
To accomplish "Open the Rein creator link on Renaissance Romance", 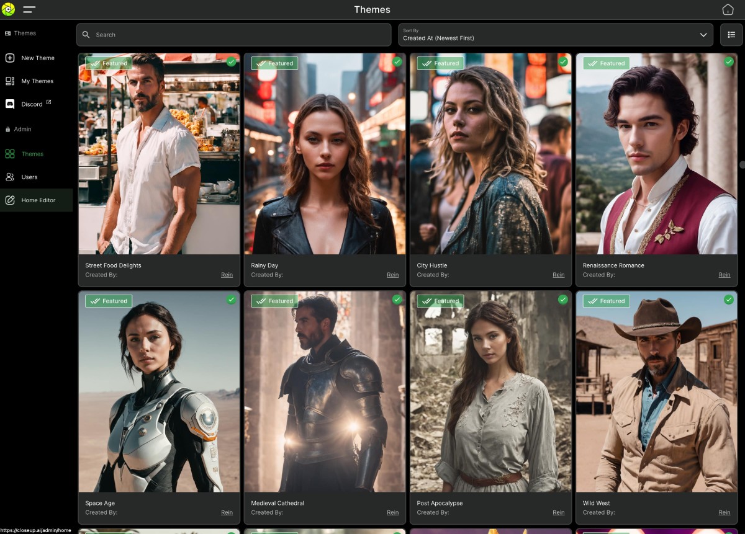I will point(725,275).
